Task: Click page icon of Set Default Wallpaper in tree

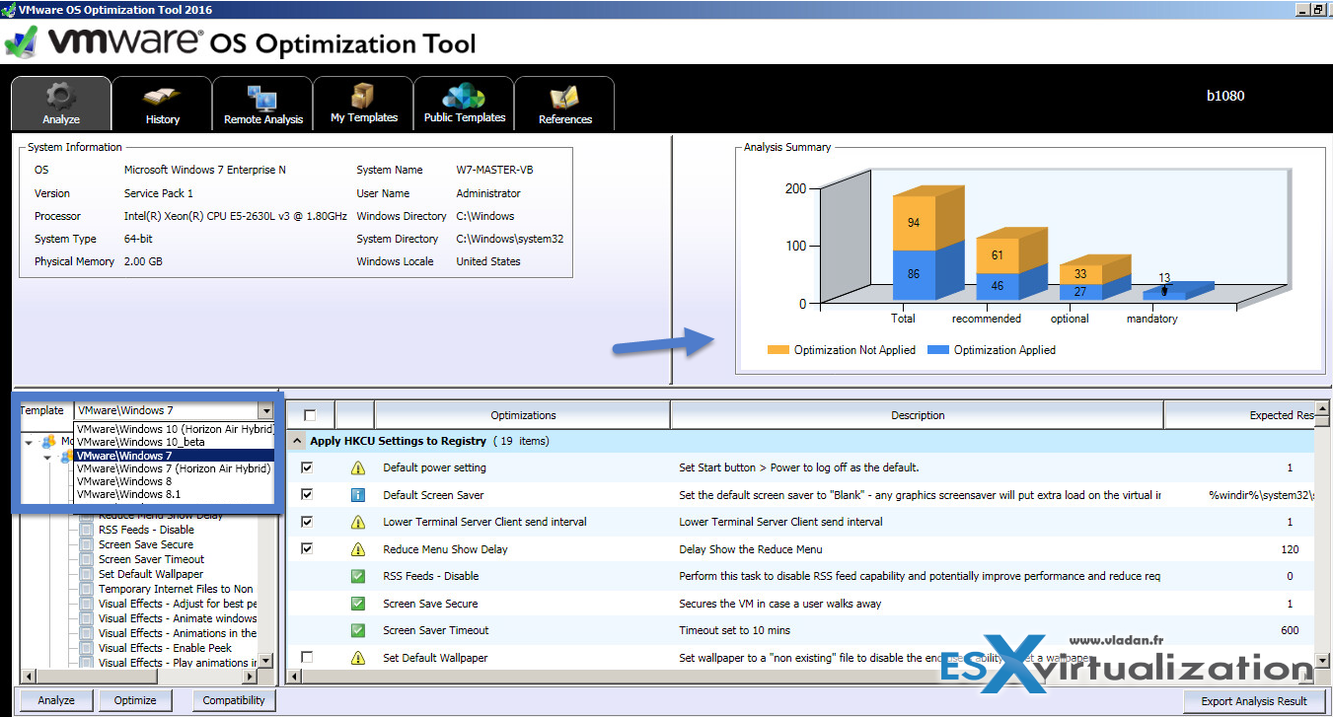Action: pos(87,574)
